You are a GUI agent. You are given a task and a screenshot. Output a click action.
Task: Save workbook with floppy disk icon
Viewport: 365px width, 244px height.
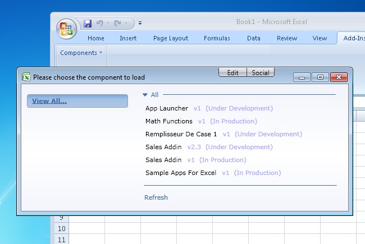click(88, 24)
